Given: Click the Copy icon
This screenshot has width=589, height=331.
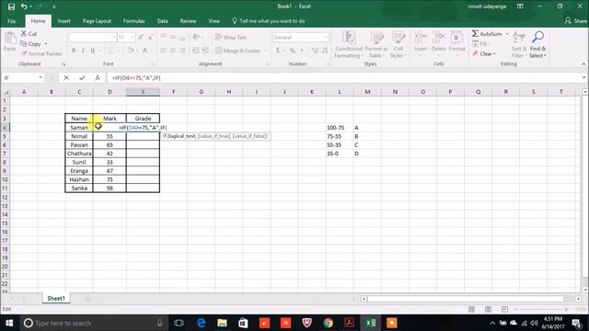Looking at the screenshot, I should click(23, 44).
